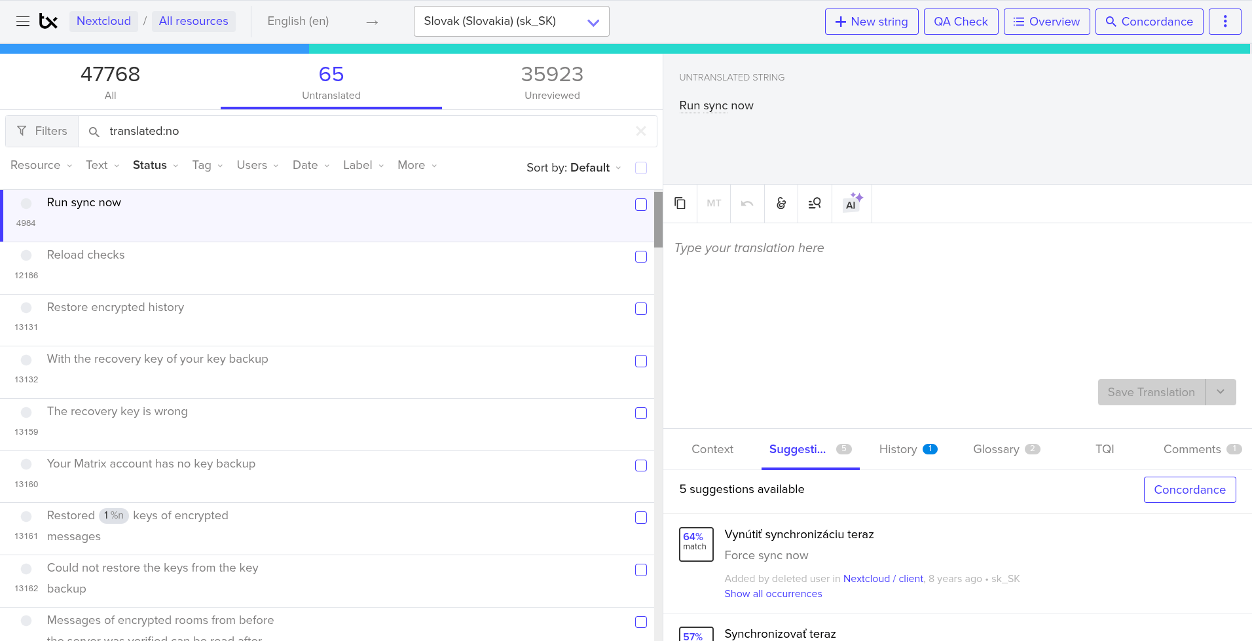The height and width of the screenshot is (641, 1252).
Task: Click the AI sparkle translation icon
Action: pyautogui.click(x=852, y=204)
